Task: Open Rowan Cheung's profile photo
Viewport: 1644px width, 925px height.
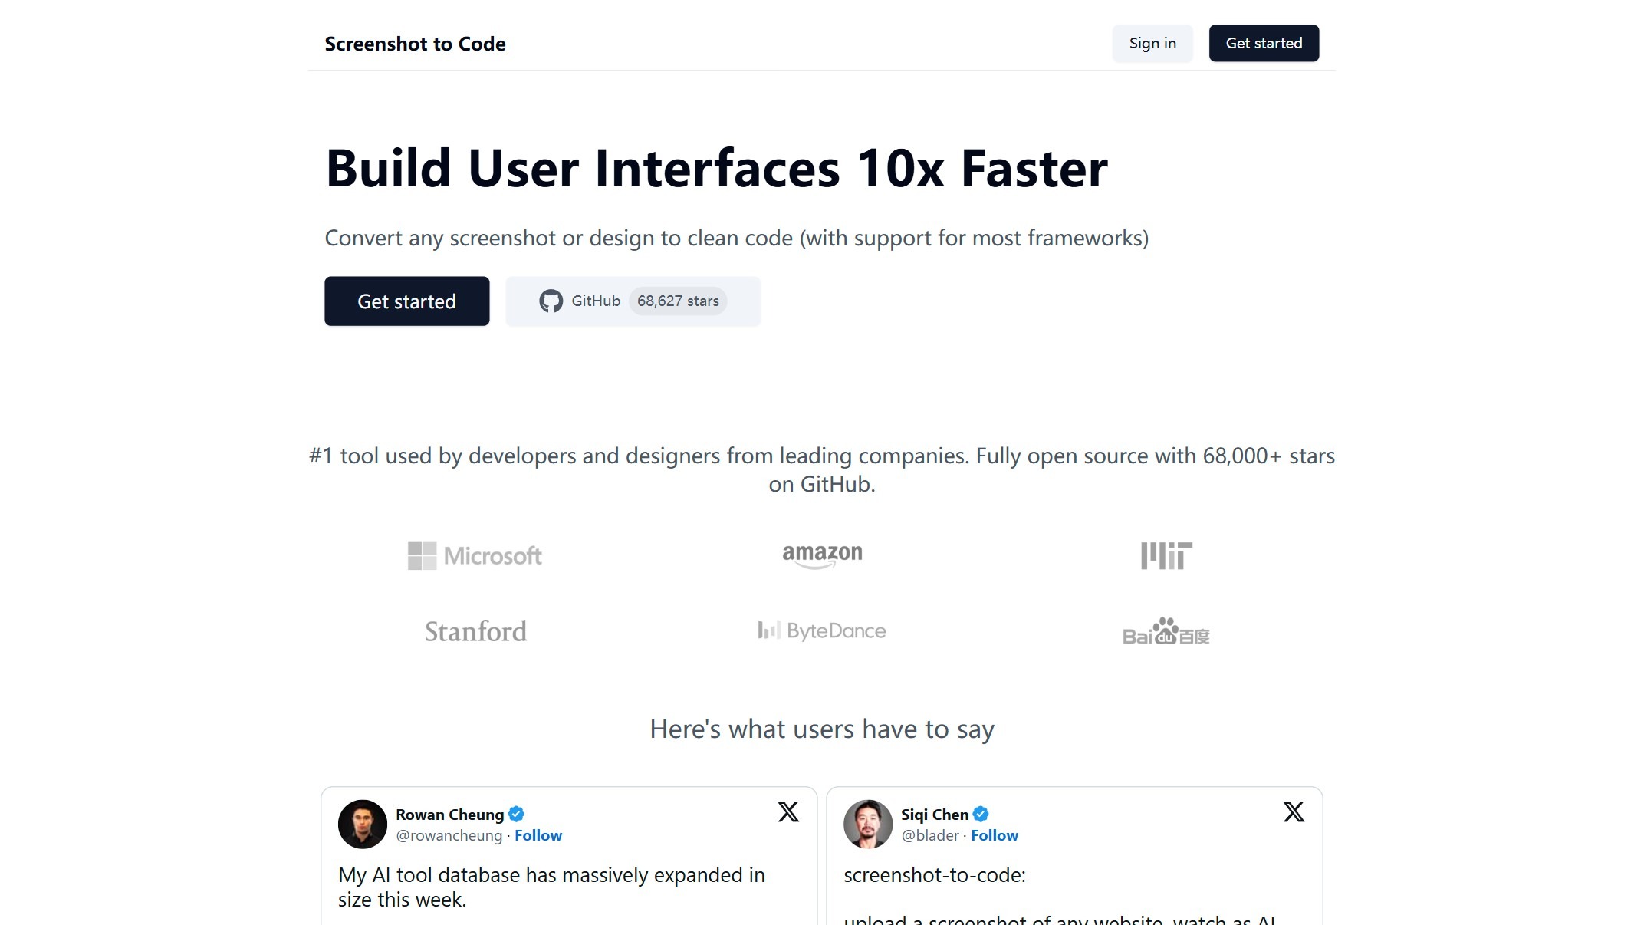Action: click(362, 824)
